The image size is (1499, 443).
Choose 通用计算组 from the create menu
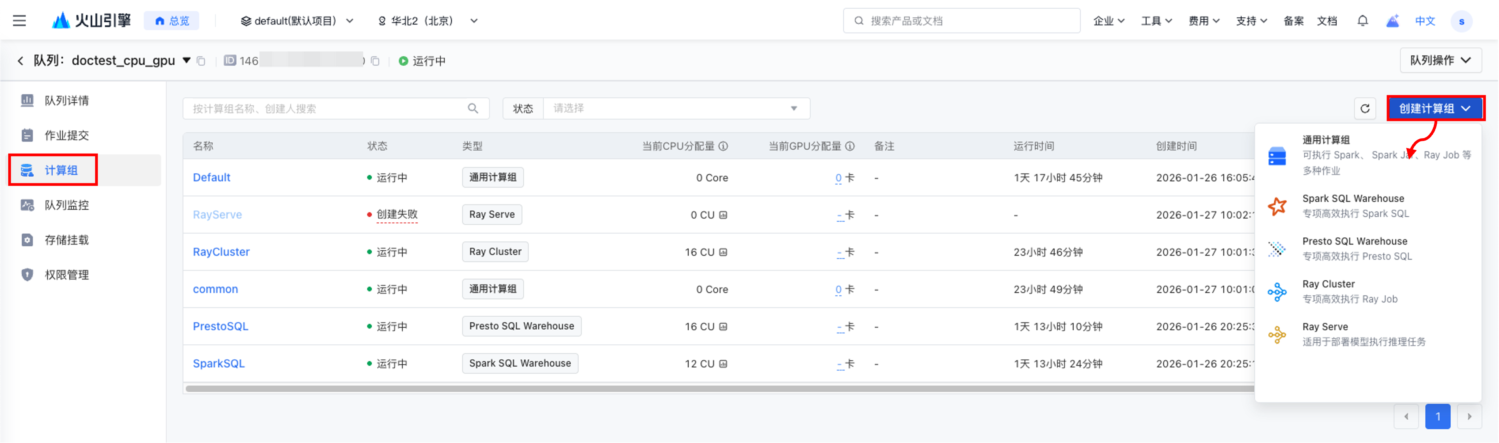coord(1368,155)
